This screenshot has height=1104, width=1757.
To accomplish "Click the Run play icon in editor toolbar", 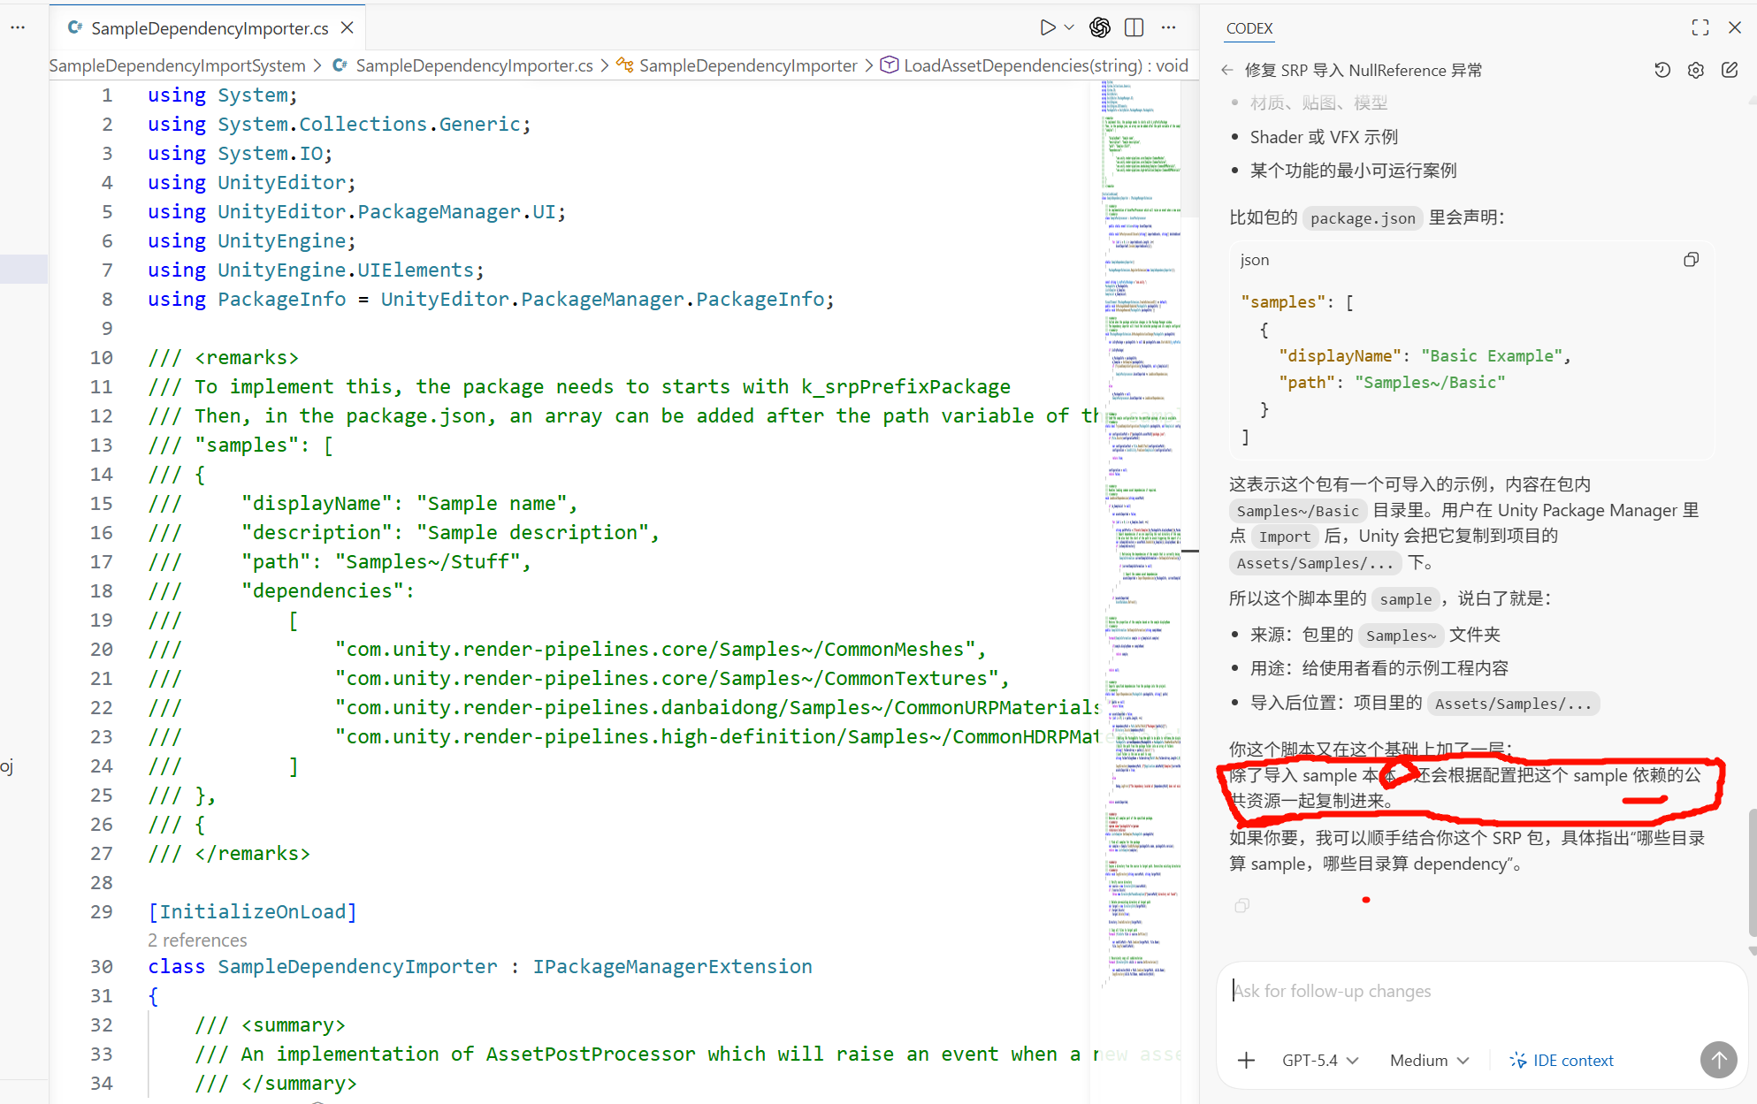I will [x=1047, y=27].
